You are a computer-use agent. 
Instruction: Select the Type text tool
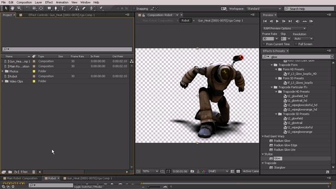click(62, 8)
